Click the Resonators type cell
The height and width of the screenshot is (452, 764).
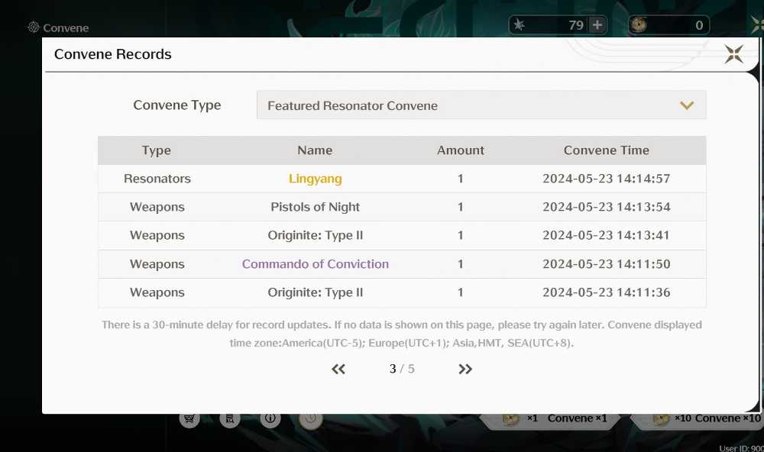[157, 179]
